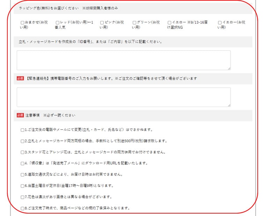Viewport: 264px width, 216px height.
Task: Tick the ピンク(お祝い用) wrapping checkbox
Action: click(102, 23)
